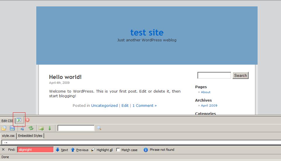Click the Pages sidebar heading

pyautogui.click(x=201, y=87)
